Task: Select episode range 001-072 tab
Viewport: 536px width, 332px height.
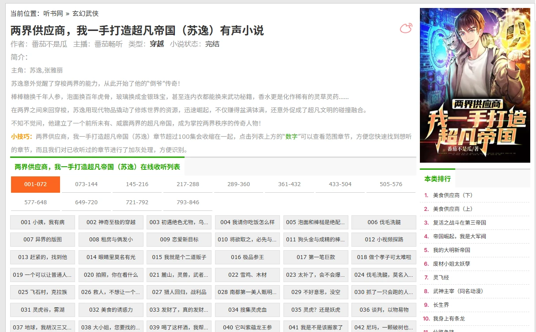Action: [35, 184]
